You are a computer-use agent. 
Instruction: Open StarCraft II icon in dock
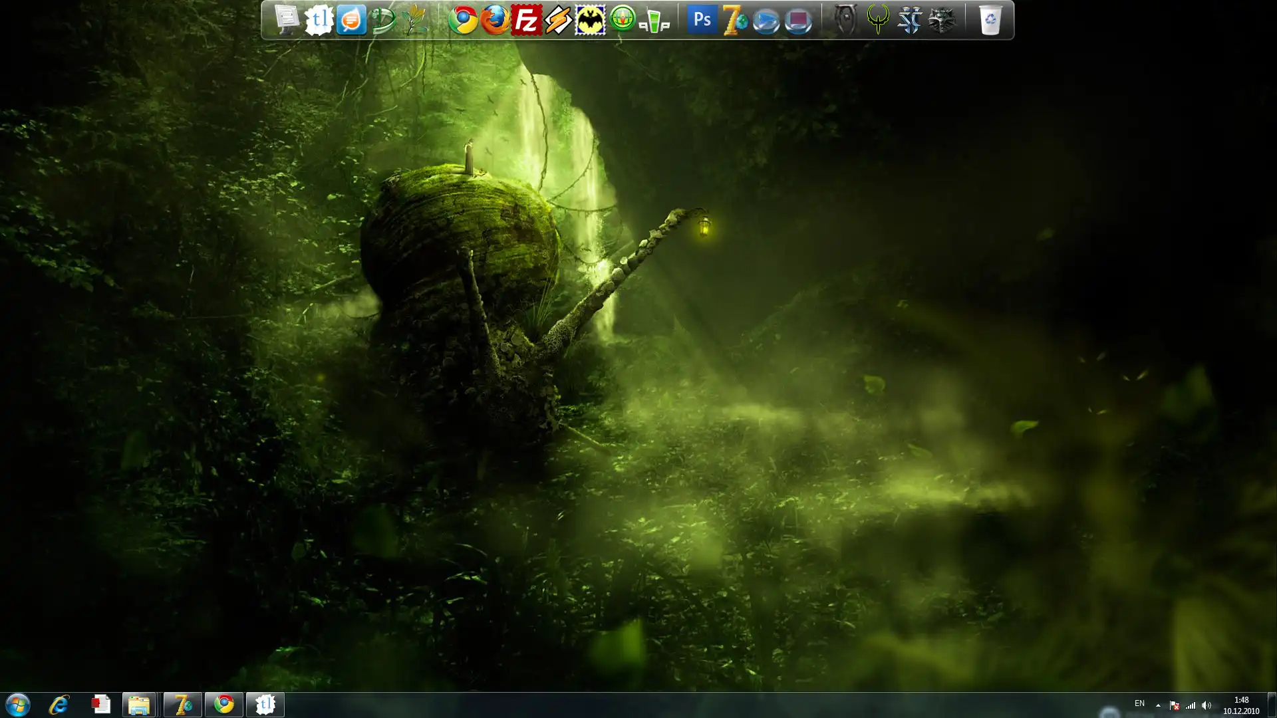pos(909,20)
